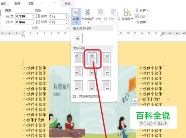Click the 自动换行 wrap text button
186x138 pixels.
point(88,16)
